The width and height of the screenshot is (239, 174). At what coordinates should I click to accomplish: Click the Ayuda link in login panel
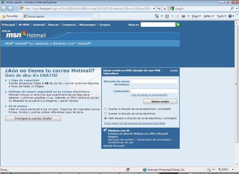coord(174,71)
